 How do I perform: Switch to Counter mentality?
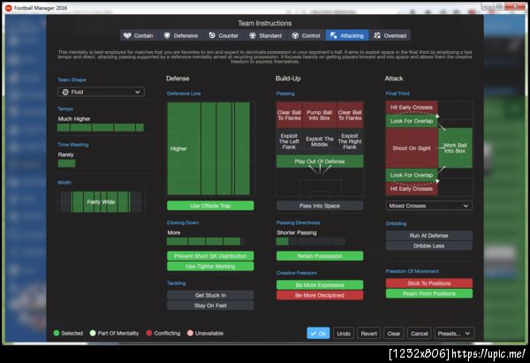pos(223,35)
